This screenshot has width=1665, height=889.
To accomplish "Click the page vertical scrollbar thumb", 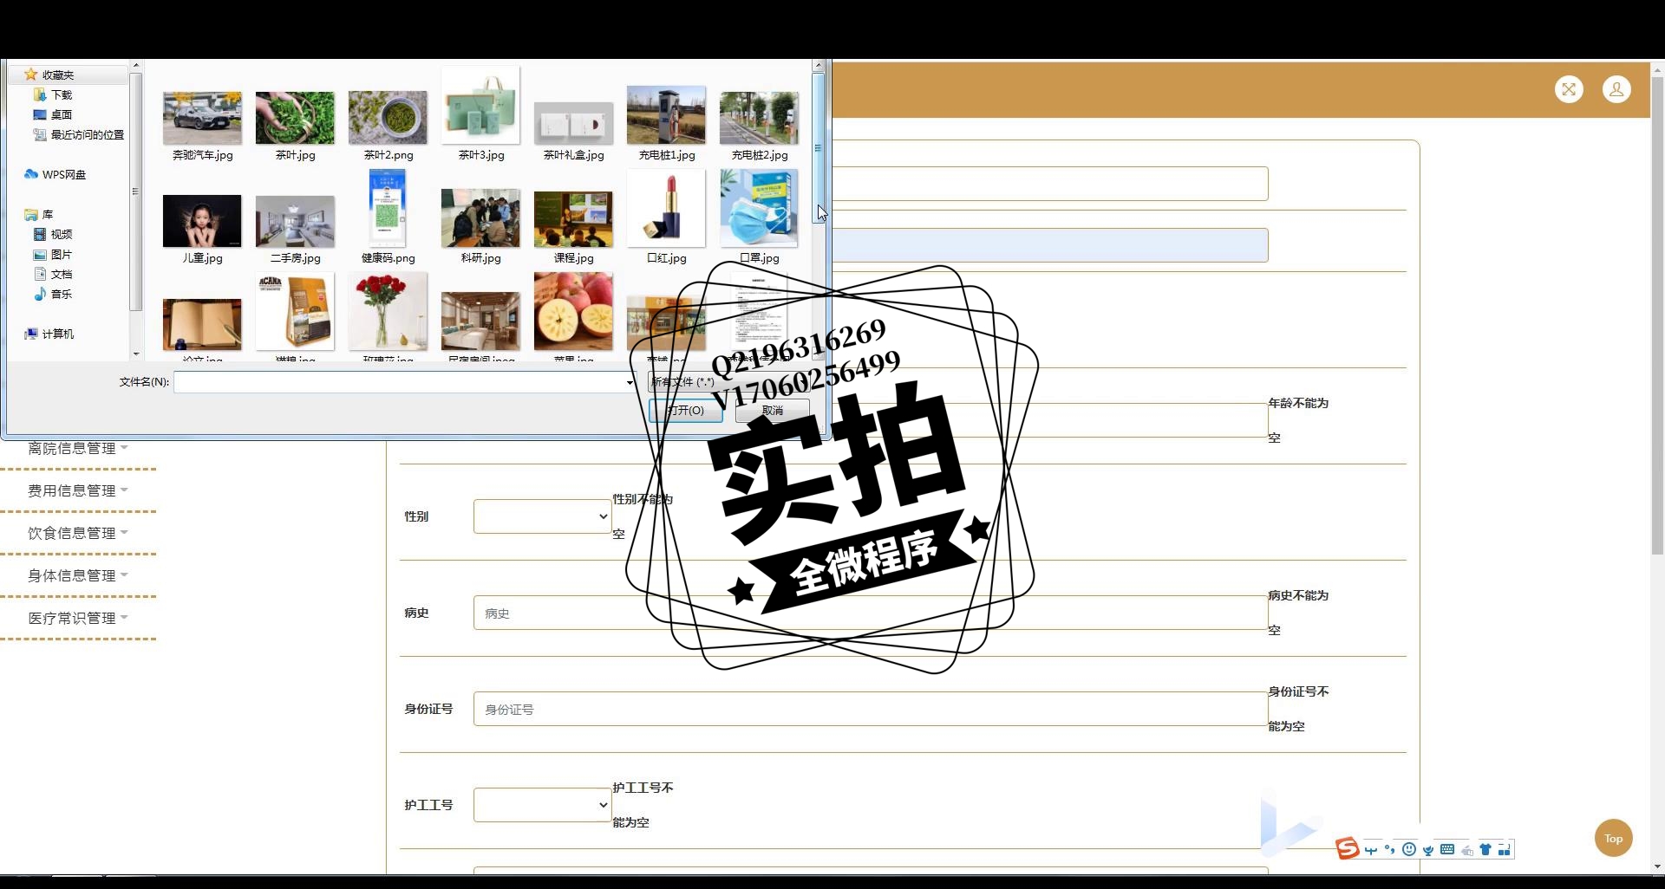I will (x=1656, y=315).
